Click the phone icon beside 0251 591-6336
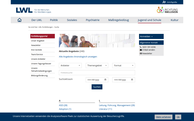 (x=141, y=47)
